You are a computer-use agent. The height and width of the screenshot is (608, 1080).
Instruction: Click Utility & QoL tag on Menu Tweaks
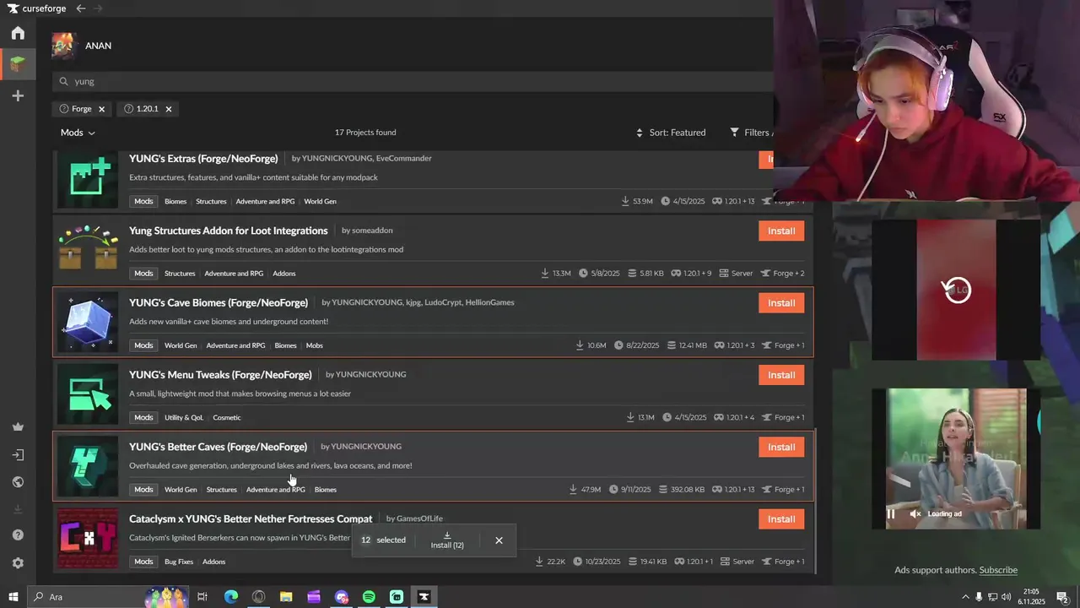184,417
